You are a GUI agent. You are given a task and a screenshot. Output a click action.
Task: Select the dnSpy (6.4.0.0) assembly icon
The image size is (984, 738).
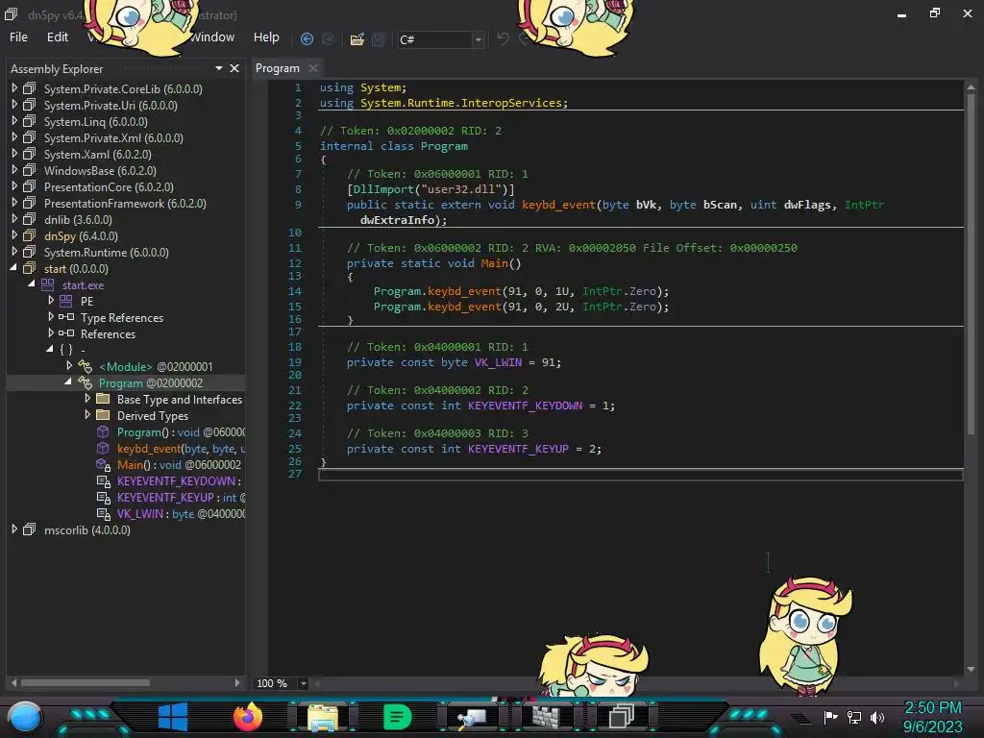(29, 235)
